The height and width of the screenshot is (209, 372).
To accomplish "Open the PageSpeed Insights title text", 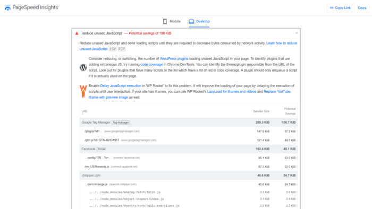I will click(35, 7).
